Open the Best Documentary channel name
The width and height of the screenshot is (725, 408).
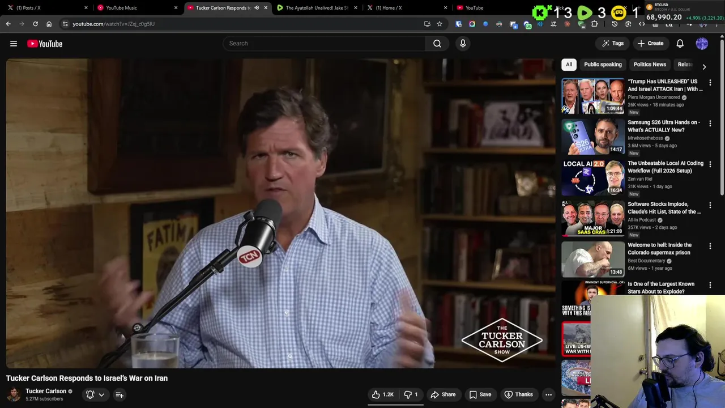pos(646,261)
